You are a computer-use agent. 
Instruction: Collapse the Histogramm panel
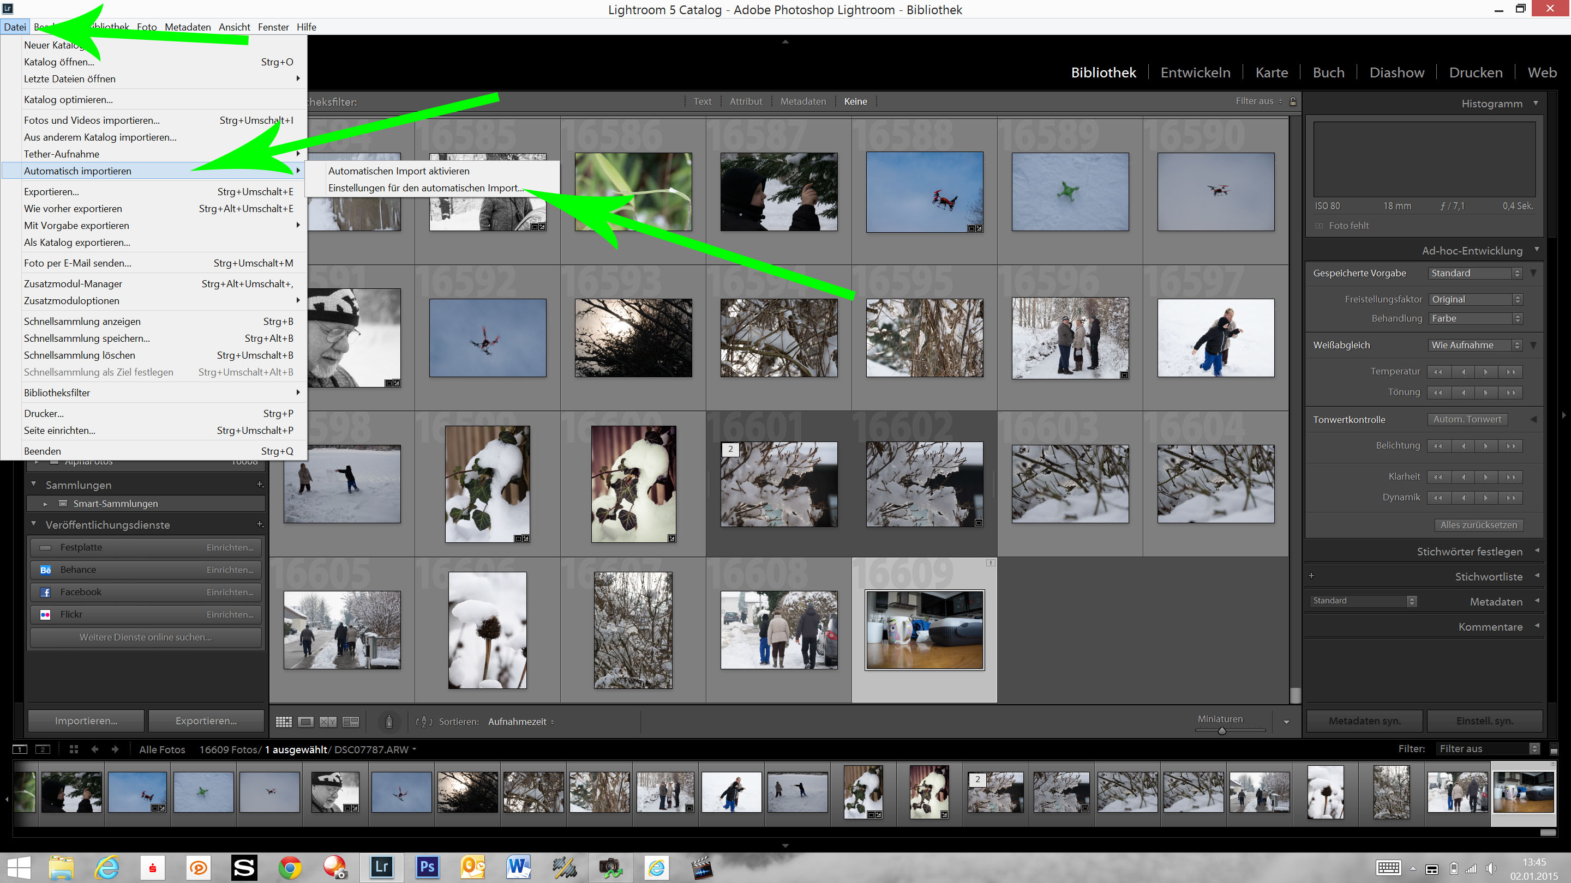click(1536, 103)
